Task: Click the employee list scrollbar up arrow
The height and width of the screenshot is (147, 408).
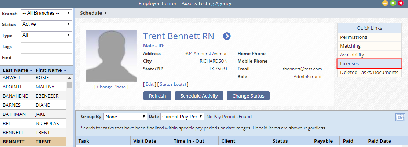Action: point(69,78)
